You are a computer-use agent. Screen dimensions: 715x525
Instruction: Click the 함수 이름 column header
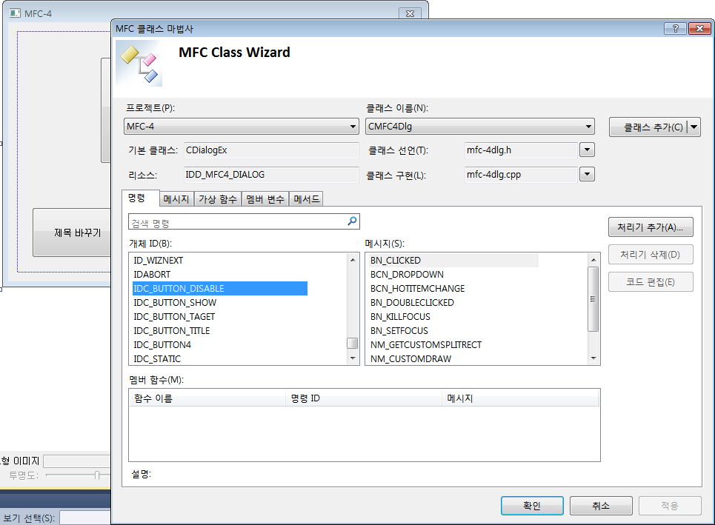(x=207, y=398)
